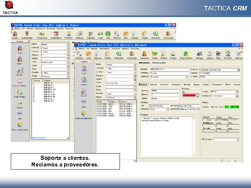Open Campañas icon in Soporte window toolbar
251x188 pixels.
91,35
